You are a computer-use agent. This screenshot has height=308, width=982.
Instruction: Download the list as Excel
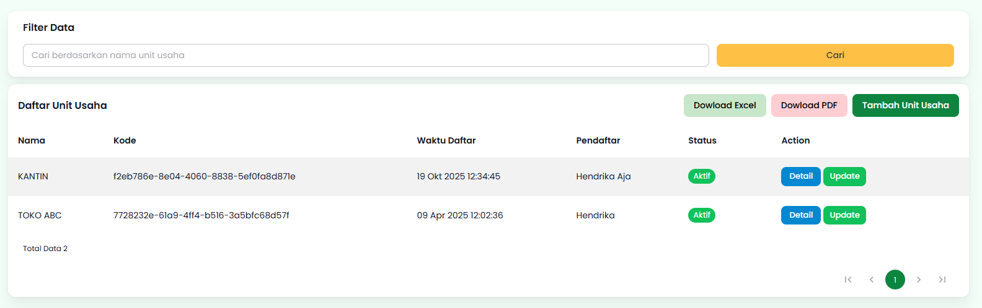tap(725, 105)
